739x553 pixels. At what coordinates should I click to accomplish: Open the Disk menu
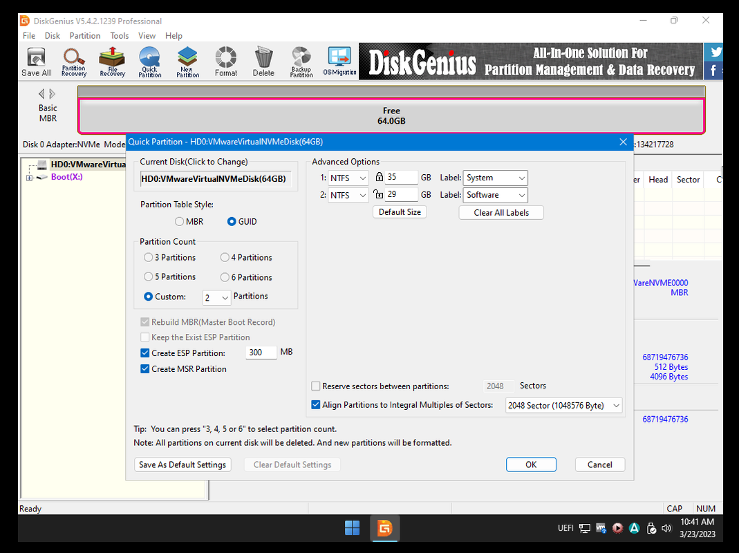[53, 36]
